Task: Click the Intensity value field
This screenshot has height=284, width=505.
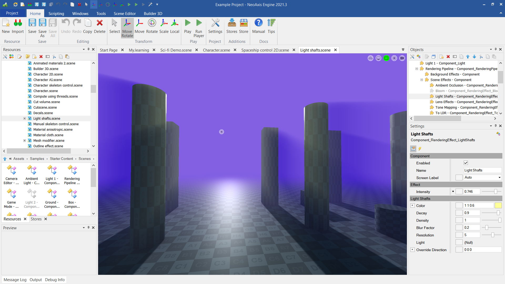Action: point(472,192)
